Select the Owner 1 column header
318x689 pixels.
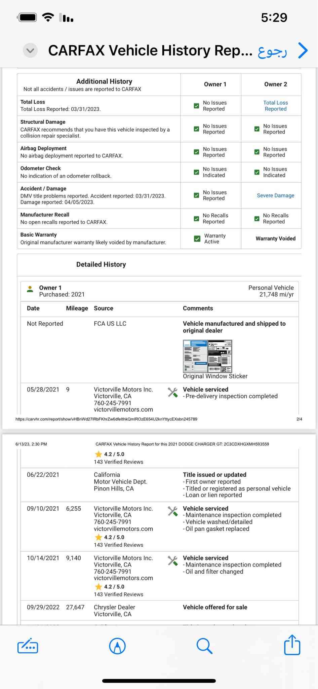(215, 84)
